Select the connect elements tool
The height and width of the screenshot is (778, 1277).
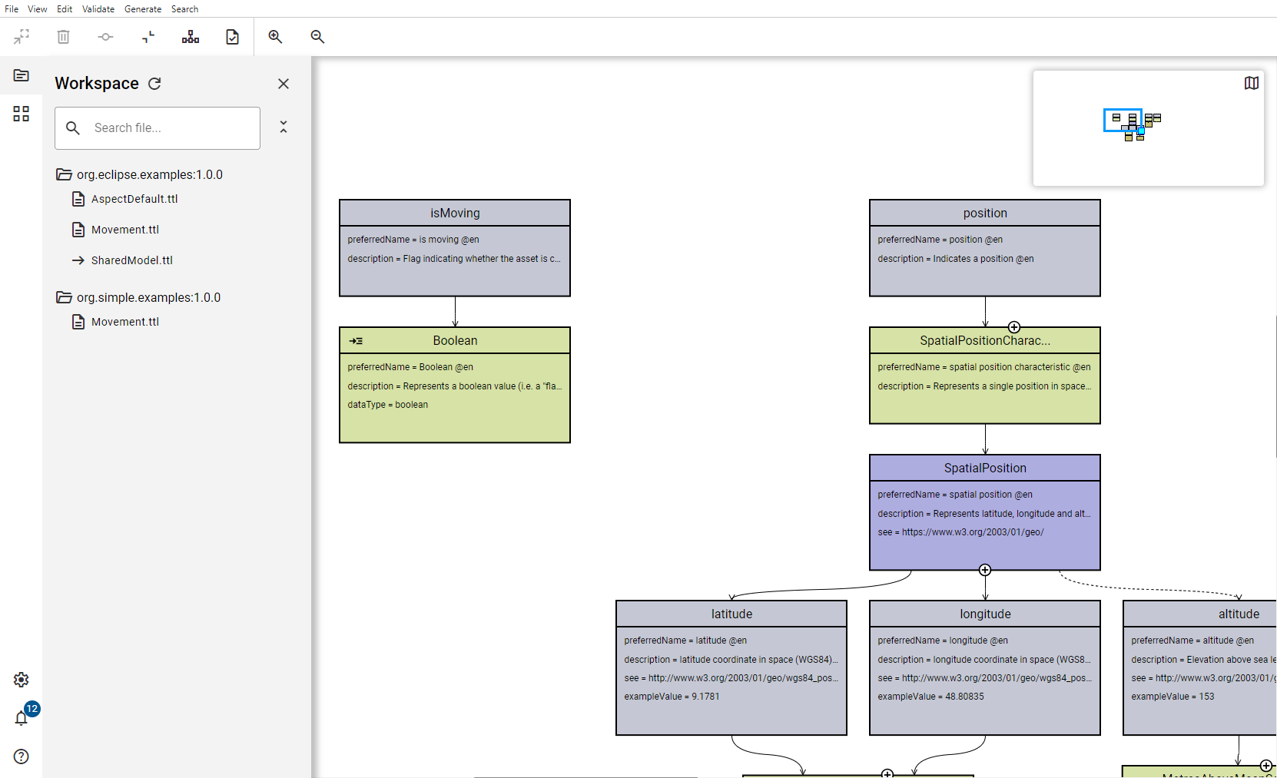(x=105, y=36)
